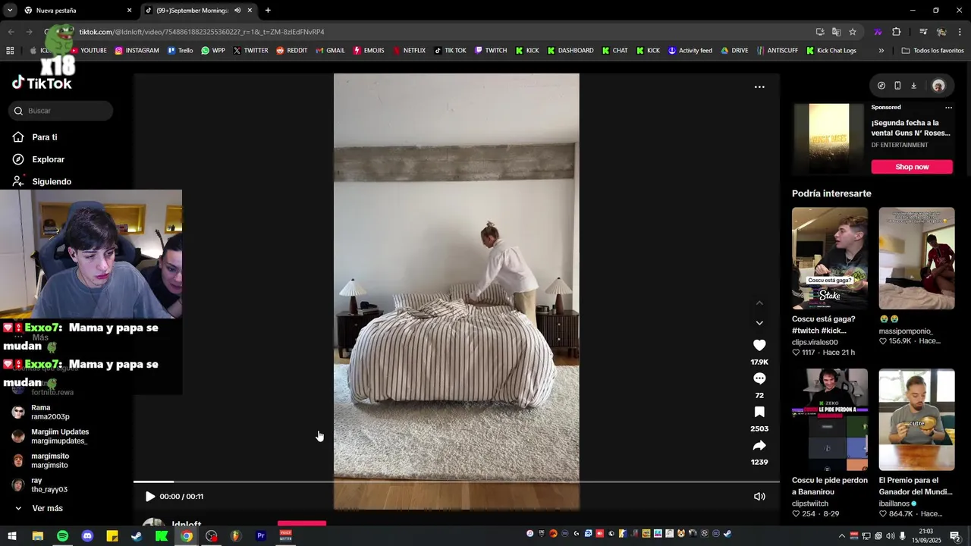Mute tab via speaker icon on tab
The image size is (971, 546).
237,11
